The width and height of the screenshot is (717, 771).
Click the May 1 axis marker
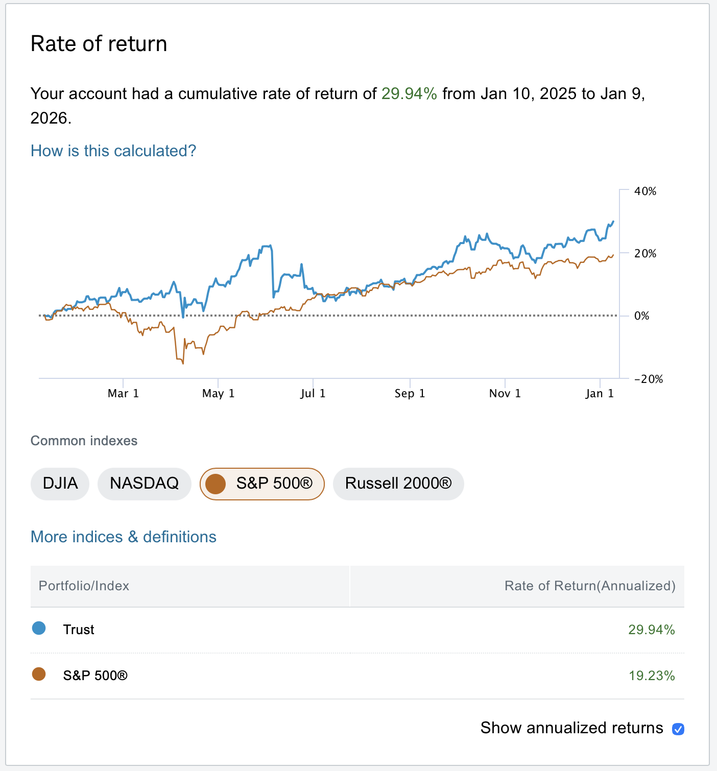click(x=218, y=393)
